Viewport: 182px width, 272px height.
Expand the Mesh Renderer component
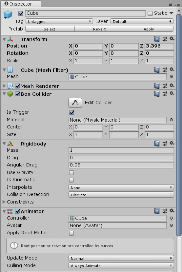(4, 86)
